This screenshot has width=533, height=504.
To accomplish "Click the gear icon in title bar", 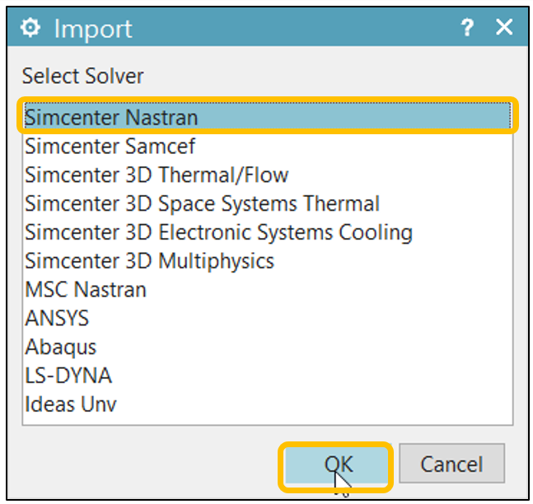I will [x=30, y=28].
